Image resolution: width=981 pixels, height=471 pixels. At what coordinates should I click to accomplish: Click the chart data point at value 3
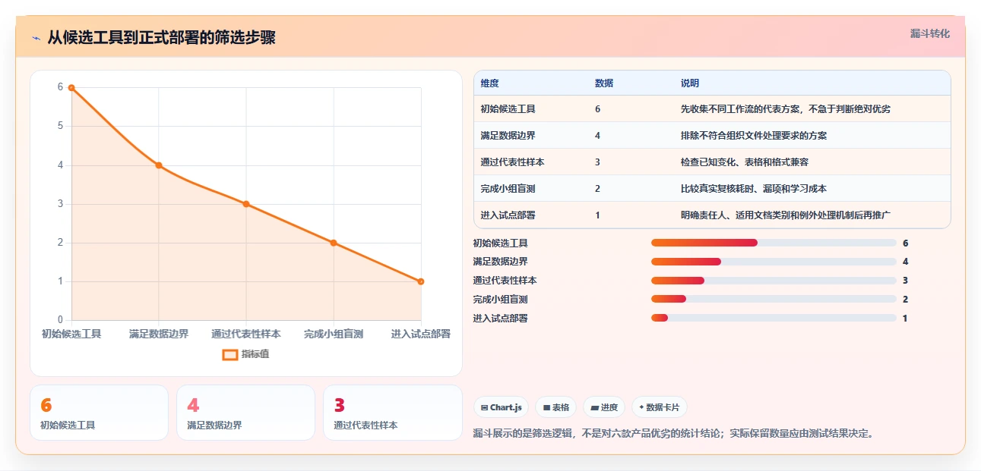click(x=246, y=204)
